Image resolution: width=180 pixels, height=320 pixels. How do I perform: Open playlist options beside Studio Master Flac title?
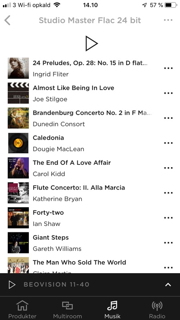click(x=168, y=20)
